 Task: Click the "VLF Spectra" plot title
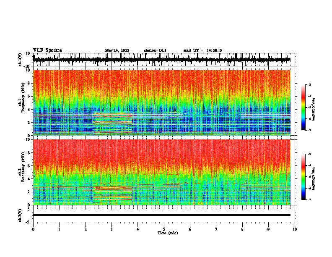click(x=47, y=50)
